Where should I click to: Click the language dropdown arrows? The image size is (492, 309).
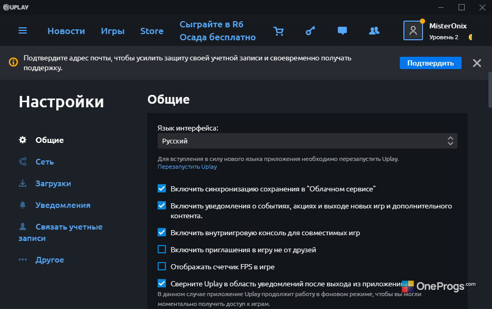click(450, 141)
